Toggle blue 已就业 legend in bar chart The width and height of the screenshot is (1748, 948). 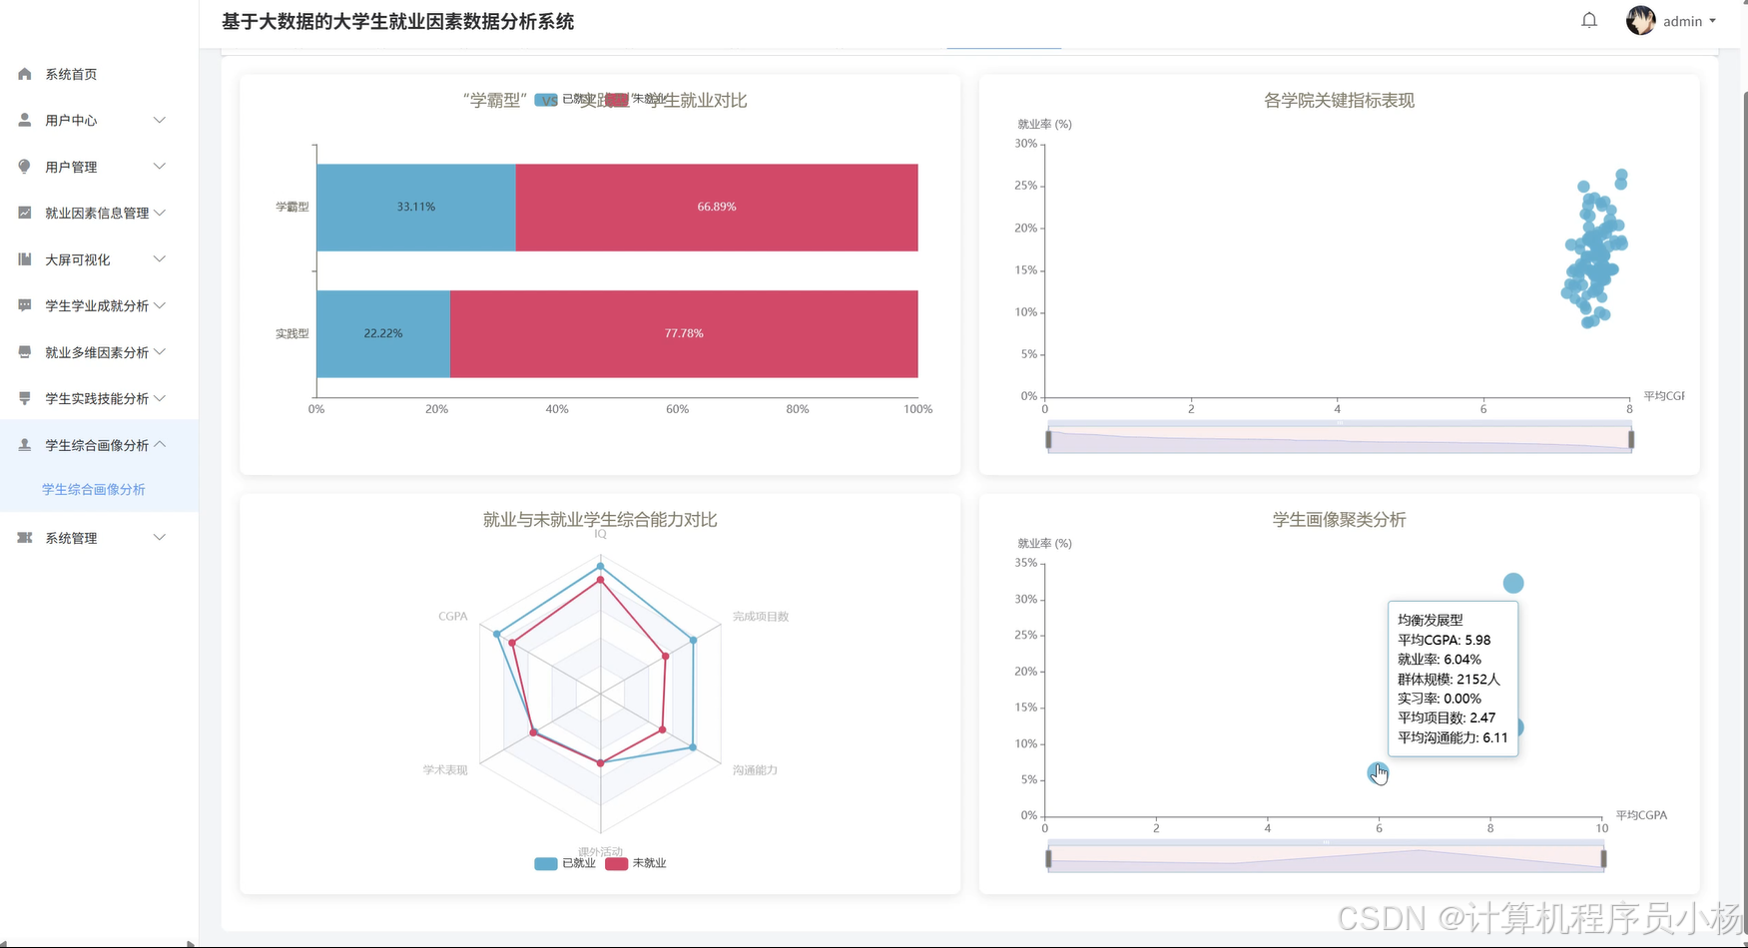(x=563, y=100)
